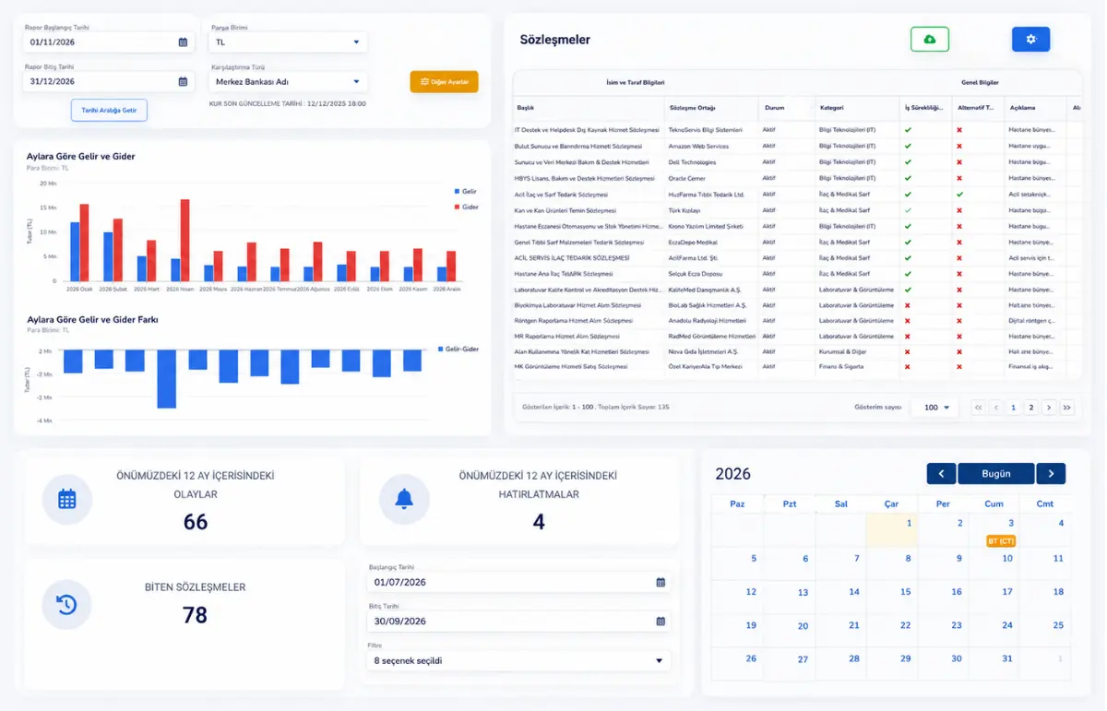The image size is (1107, 711).
Task: Toggle Gider series in chart legend
Action: [466, 207]
